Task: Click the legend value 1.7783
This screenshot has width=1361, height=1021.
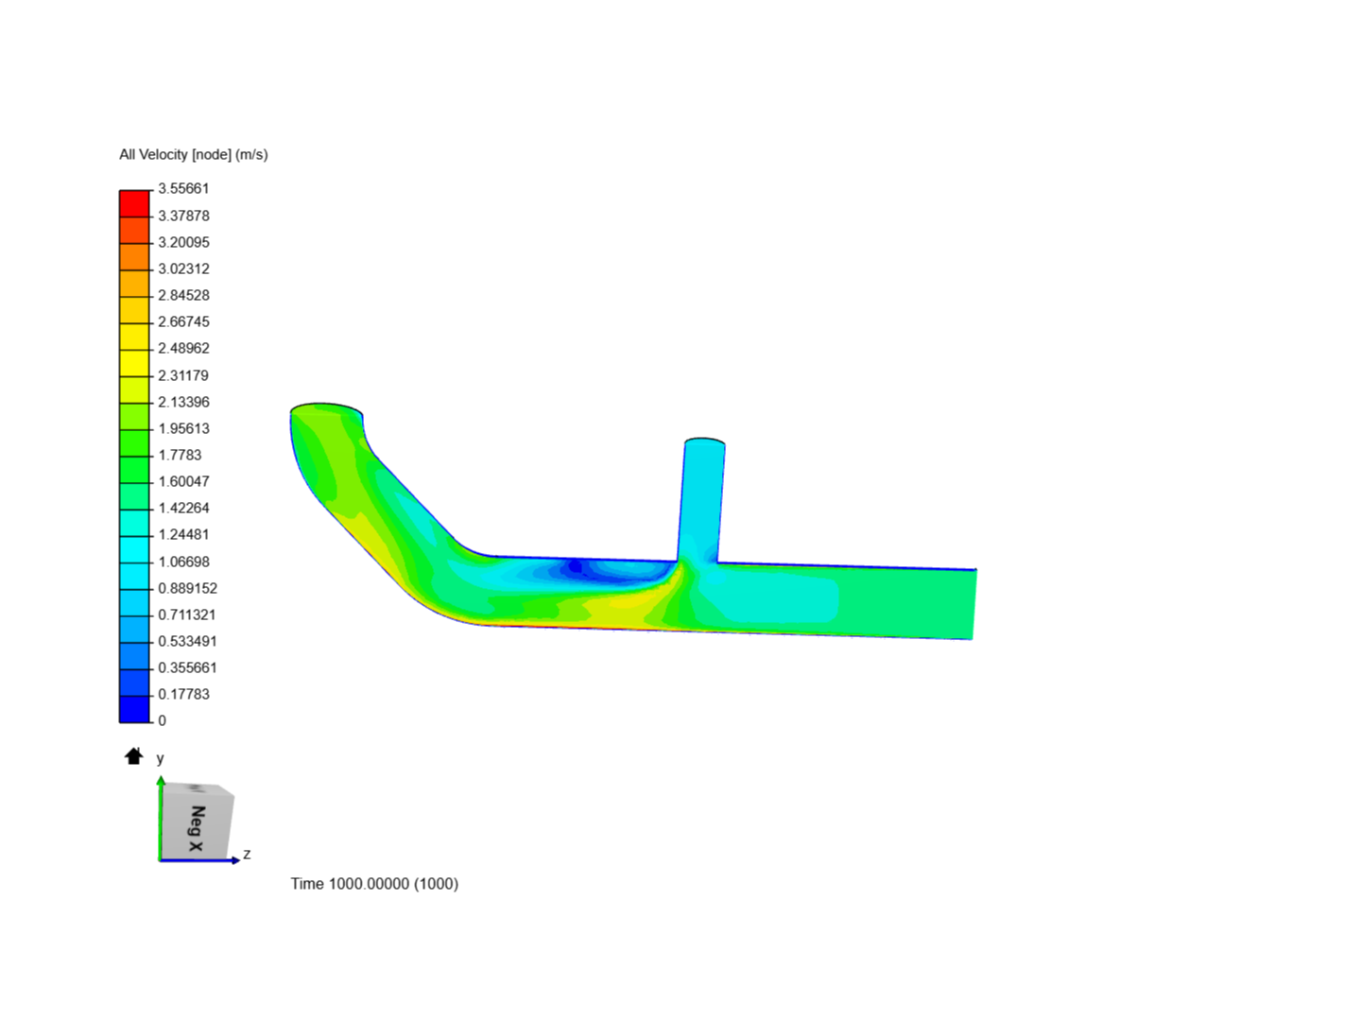Action: click(x=180, y=455)
